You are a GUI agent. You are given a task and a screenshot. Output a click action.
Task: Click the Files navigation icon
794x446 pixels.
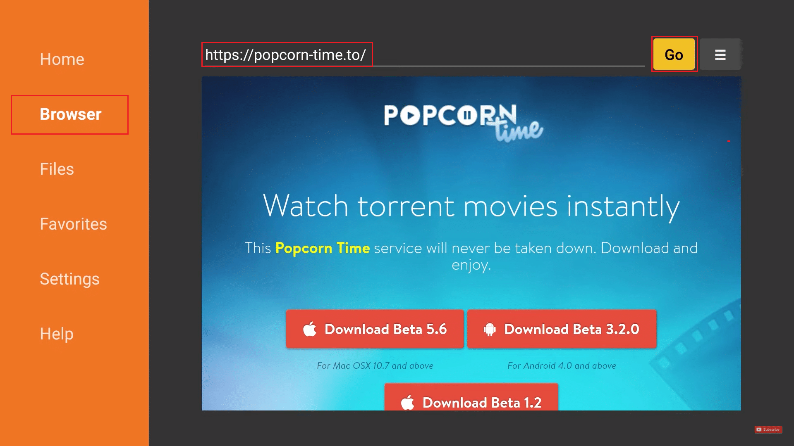coord(57,169)
